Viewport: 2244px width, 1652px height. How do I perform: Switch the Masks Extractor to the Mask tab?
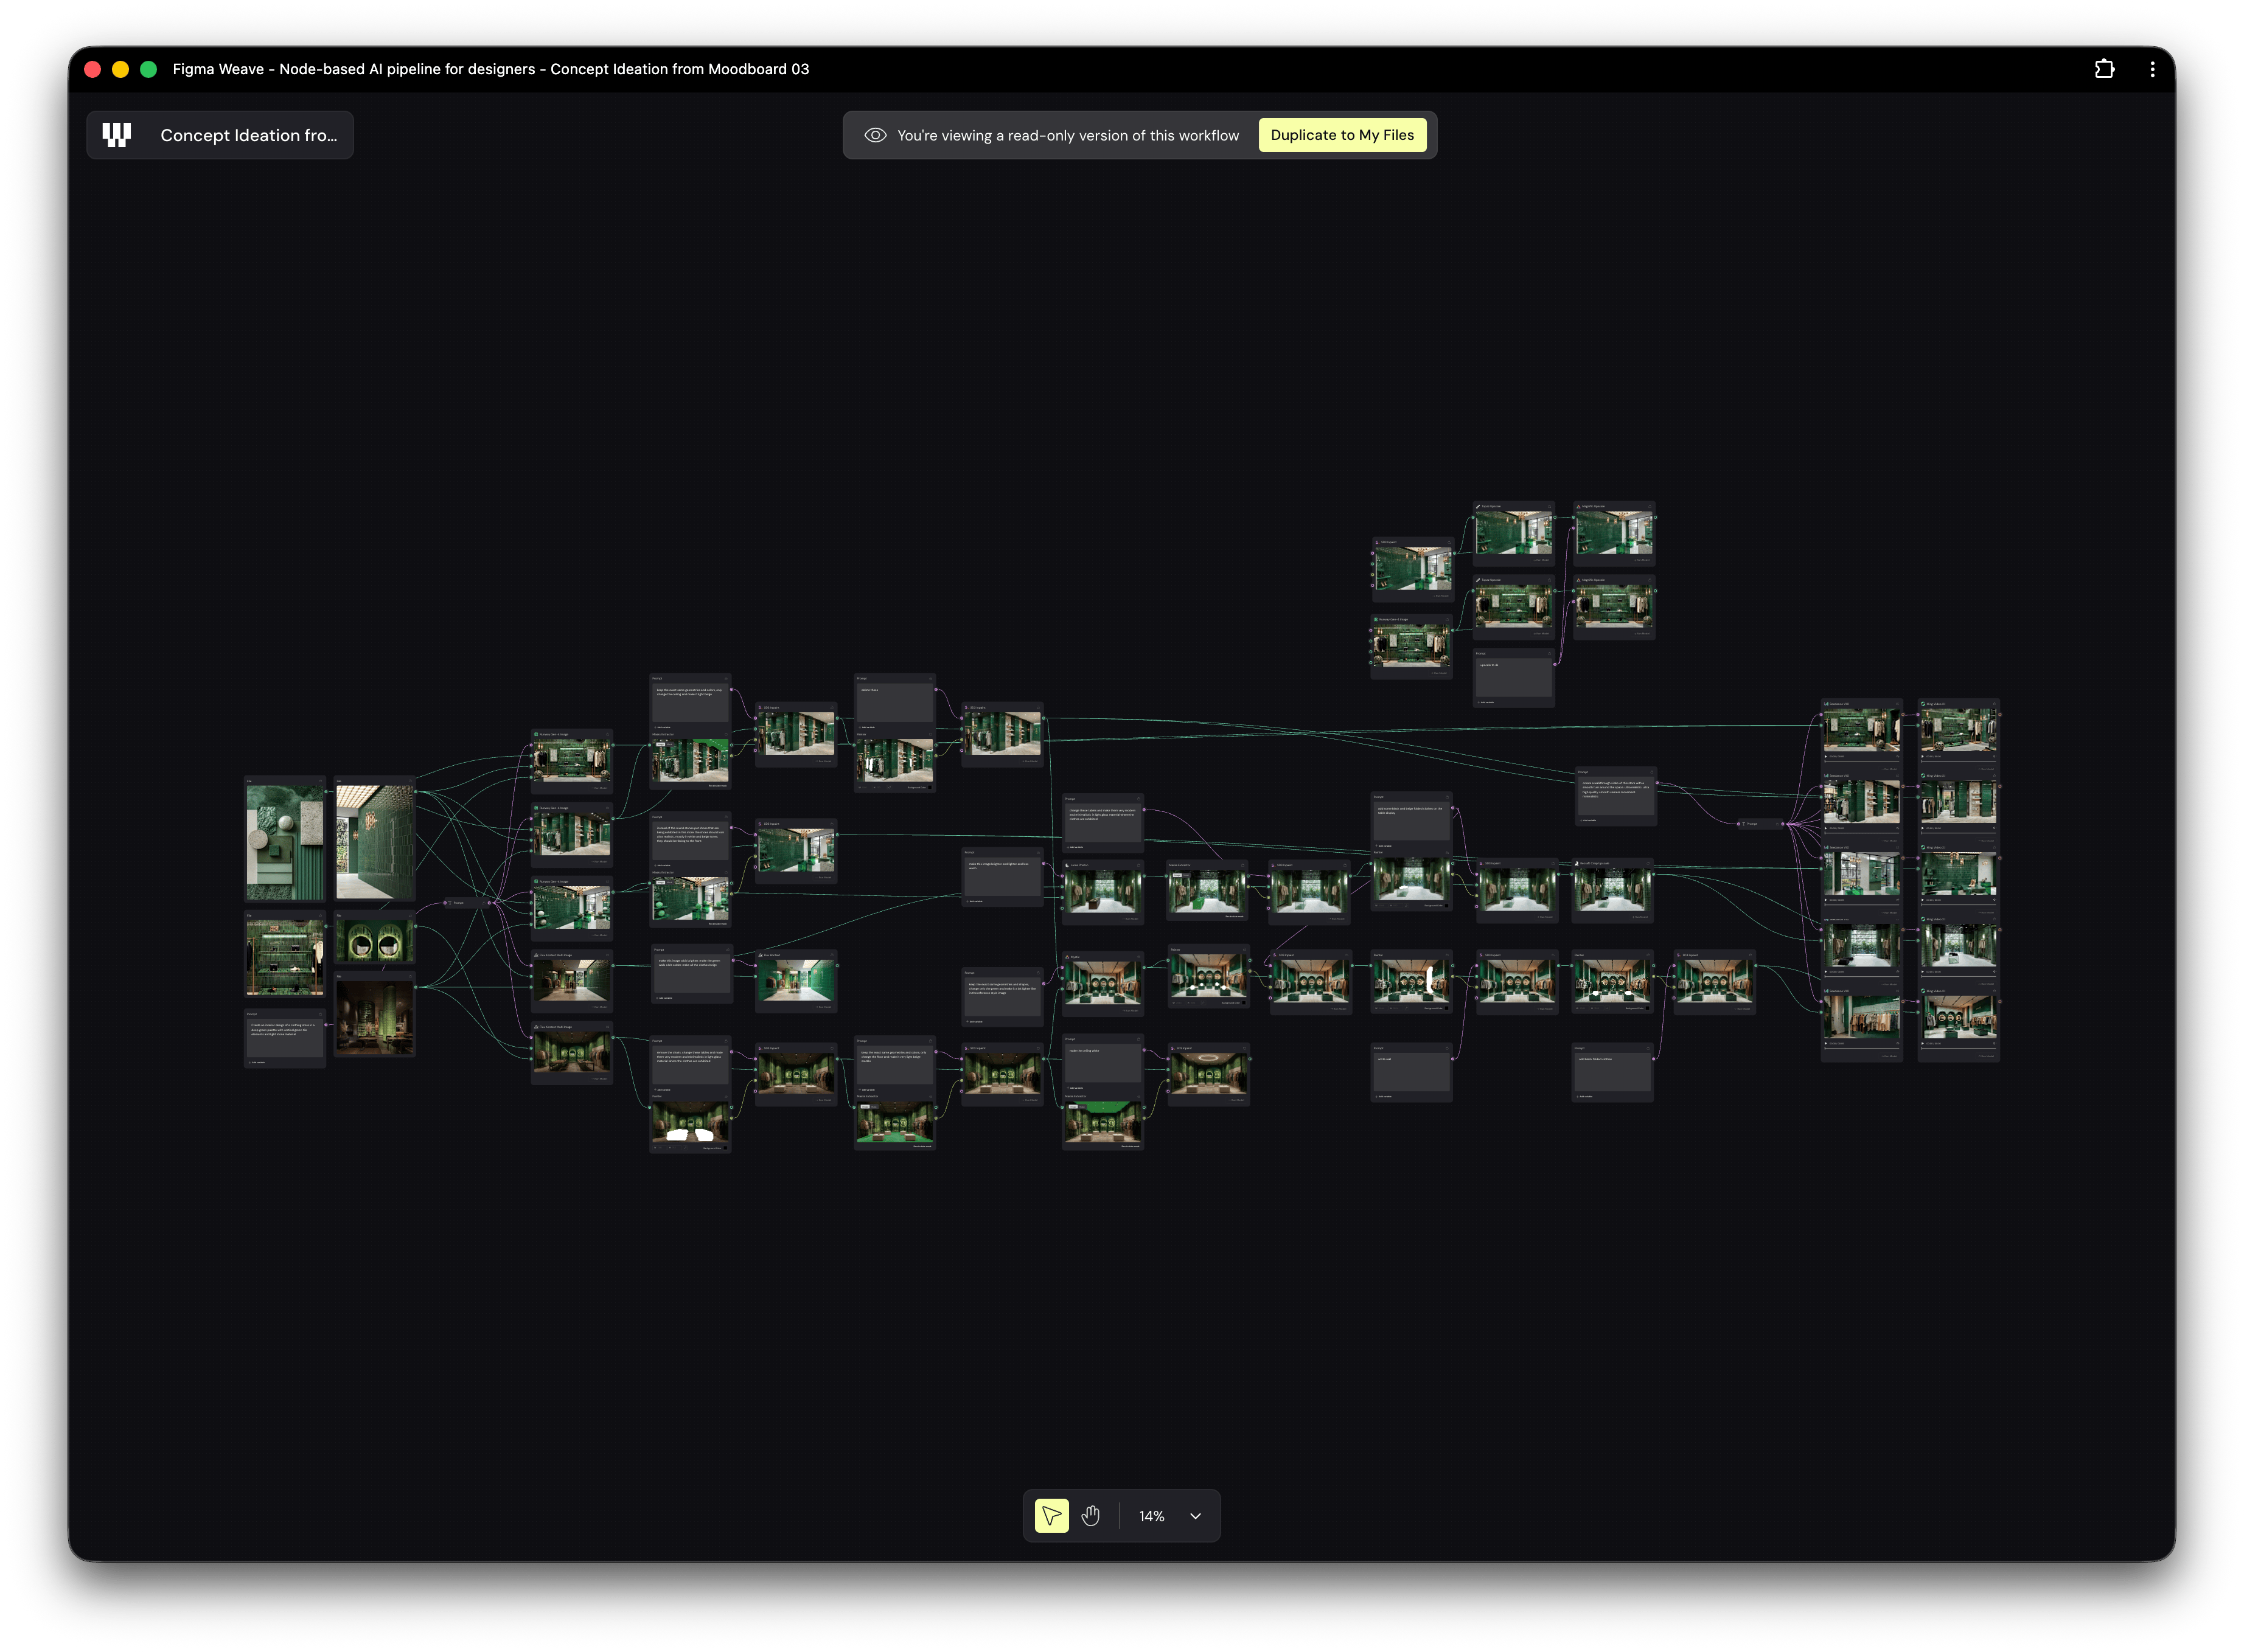pyautogui.click(x=669, y=745)
